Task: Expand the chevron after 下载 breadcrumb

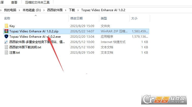Action: pyautogui.click(x=78, y=10)
